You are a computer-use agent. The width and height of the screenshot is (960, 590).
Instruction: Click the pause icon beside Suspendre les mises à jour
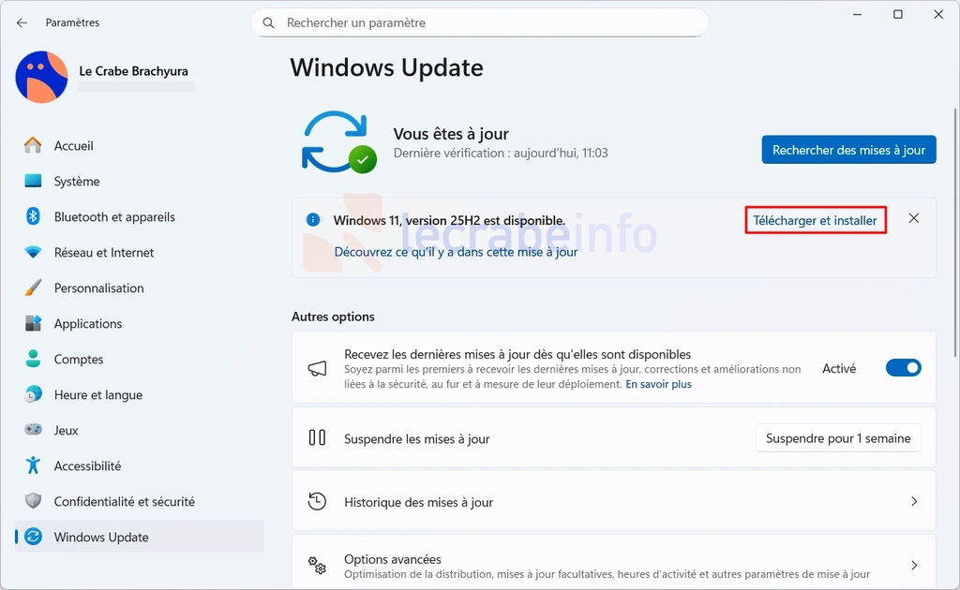coord(317,437)
